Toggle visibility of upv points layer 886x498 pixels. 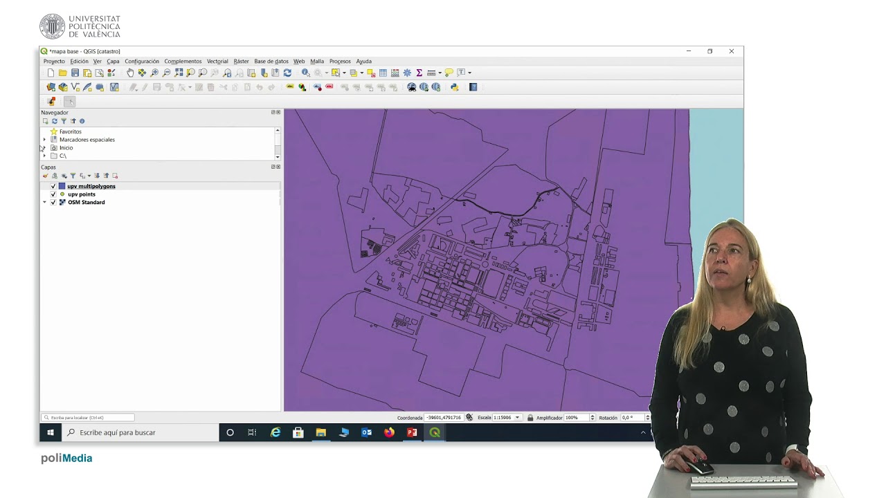click(53, 194)
